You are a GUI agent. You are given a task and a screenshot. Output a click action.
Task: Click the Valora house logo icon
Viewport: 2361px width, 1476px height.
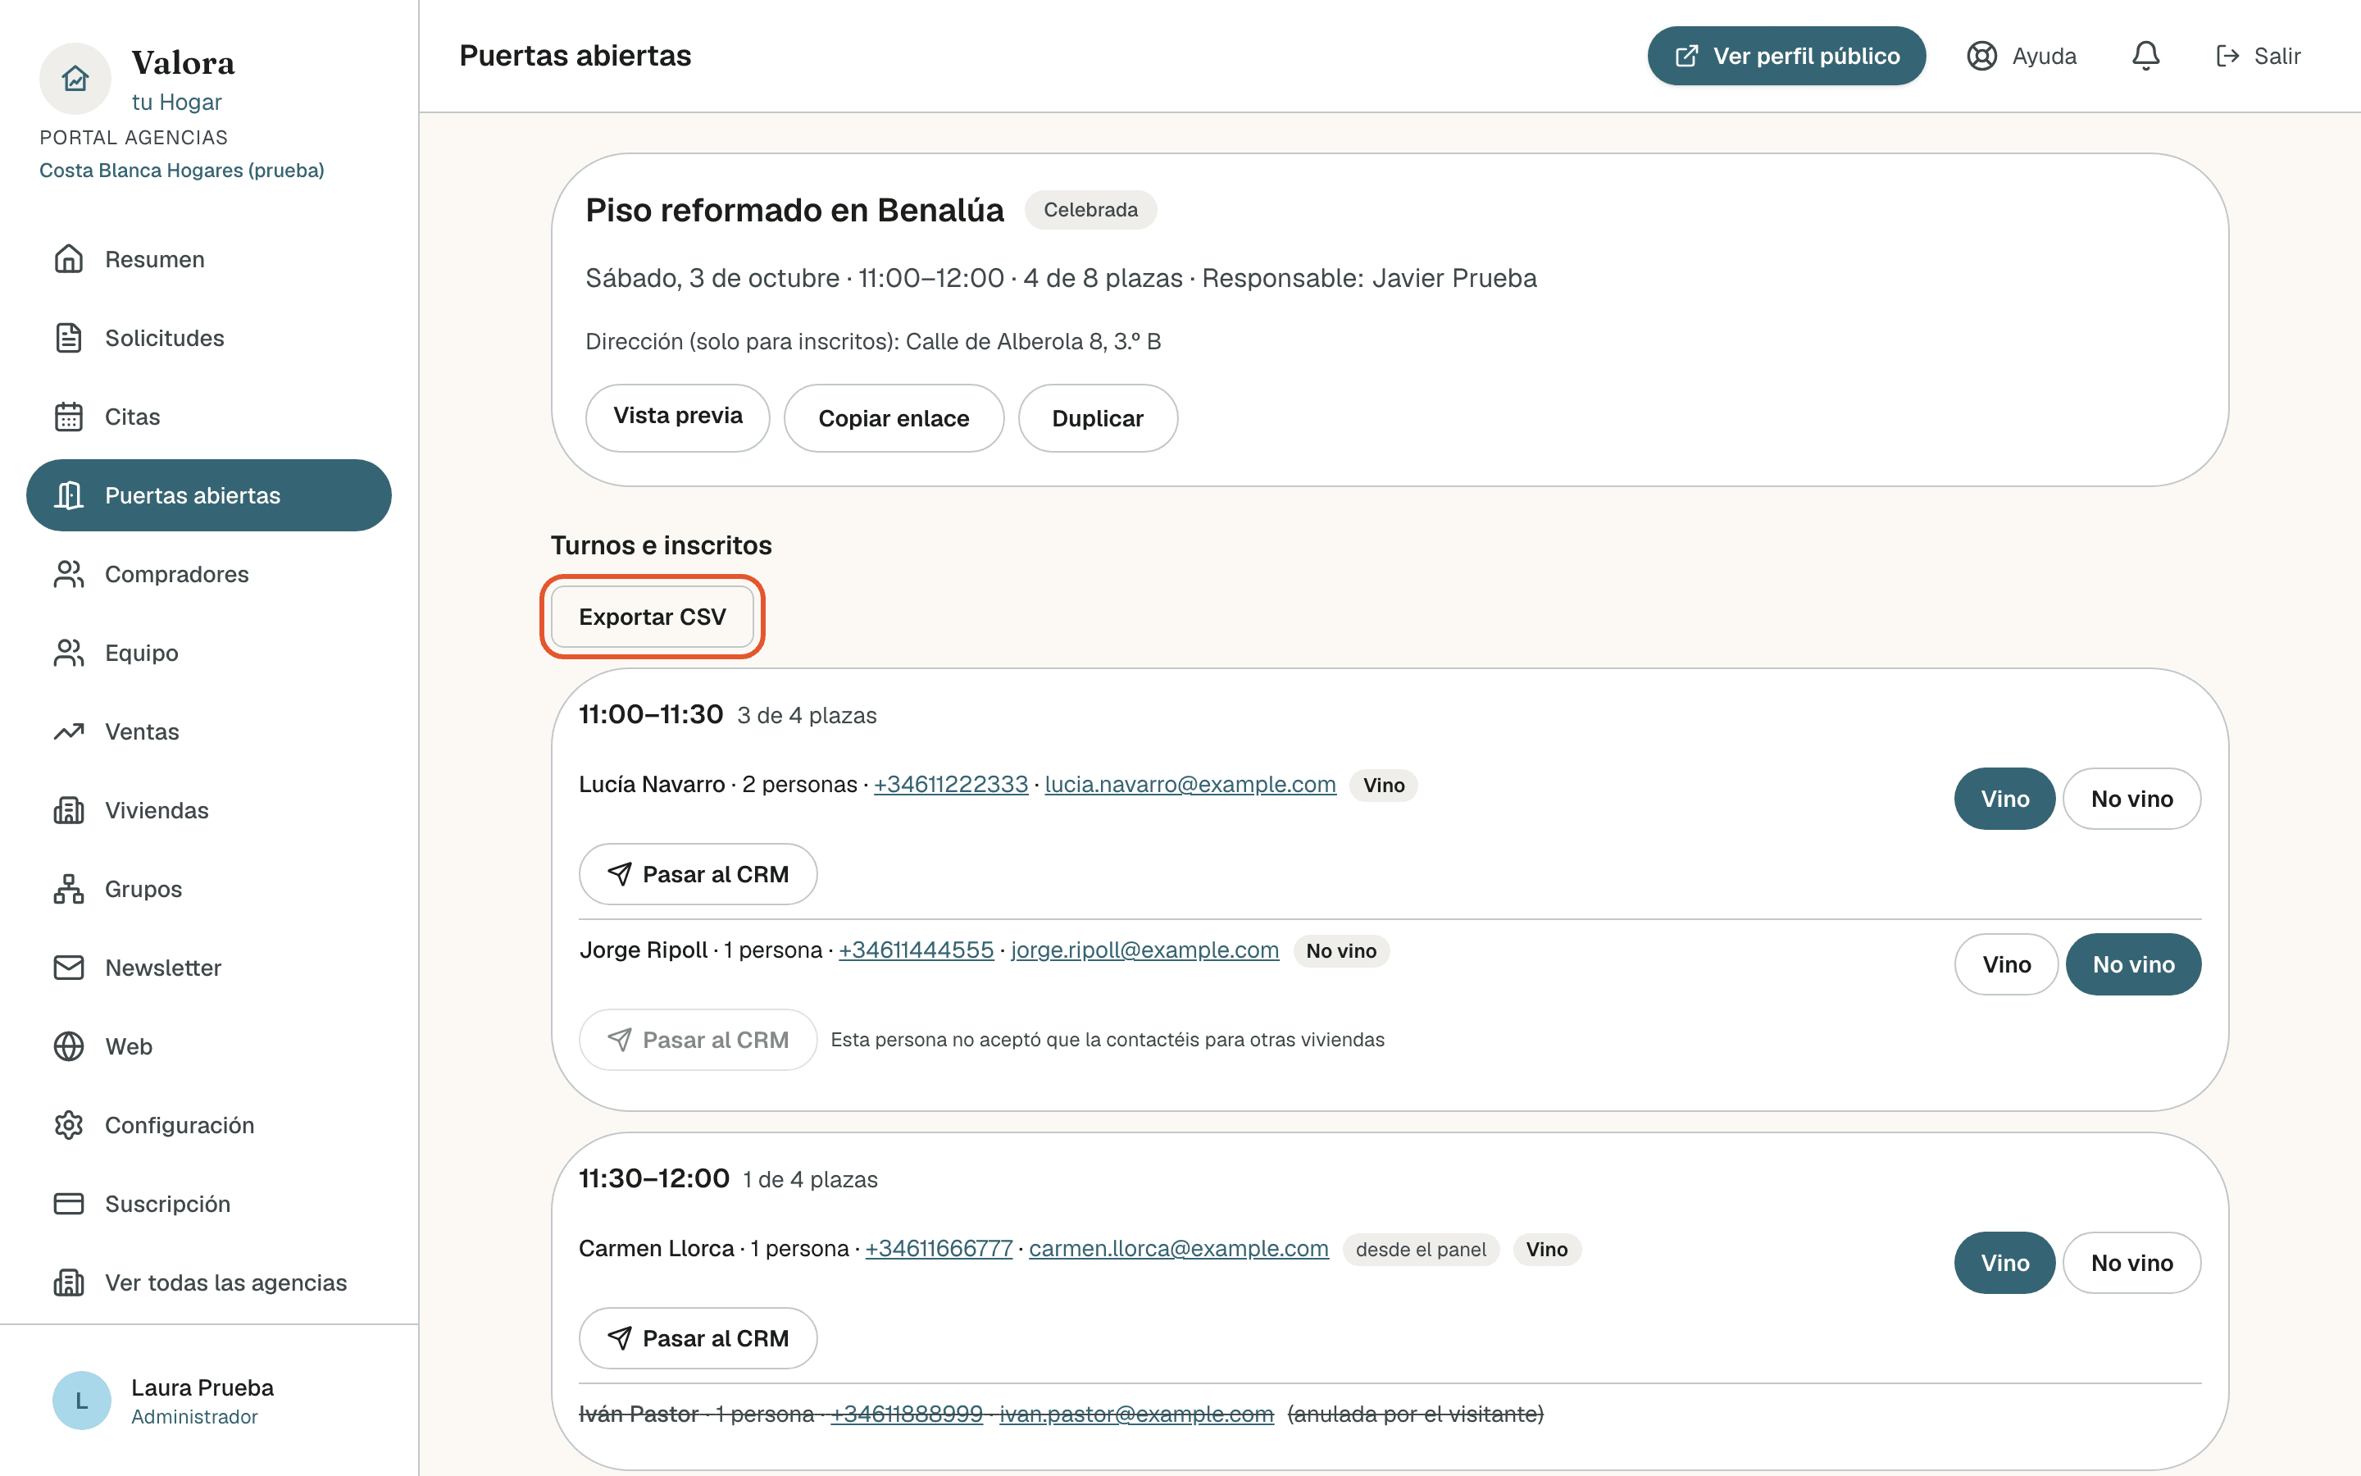pos(75,78)
